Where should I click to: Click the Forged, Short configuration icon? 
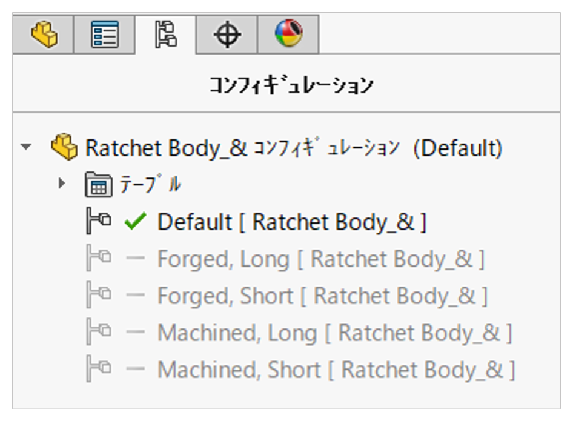[x=99, y=296]
